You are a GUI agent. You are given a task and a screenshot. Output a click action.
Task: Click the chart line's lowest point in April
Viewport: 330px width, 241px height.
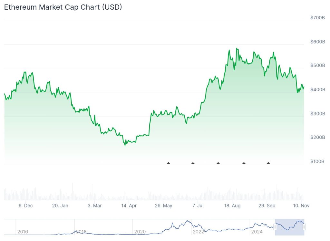(125, 145)
